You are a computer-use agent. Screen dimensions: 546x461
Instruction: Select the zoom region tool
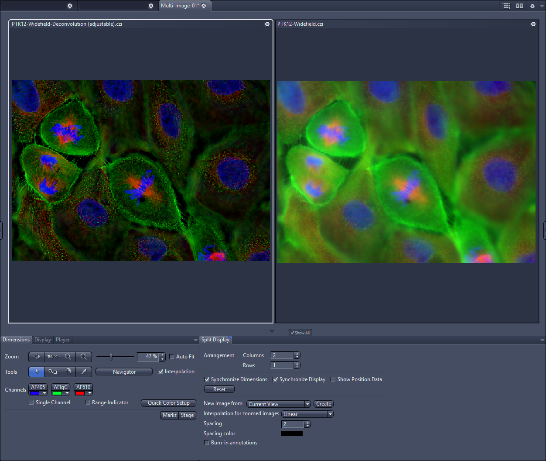point(52,372)
